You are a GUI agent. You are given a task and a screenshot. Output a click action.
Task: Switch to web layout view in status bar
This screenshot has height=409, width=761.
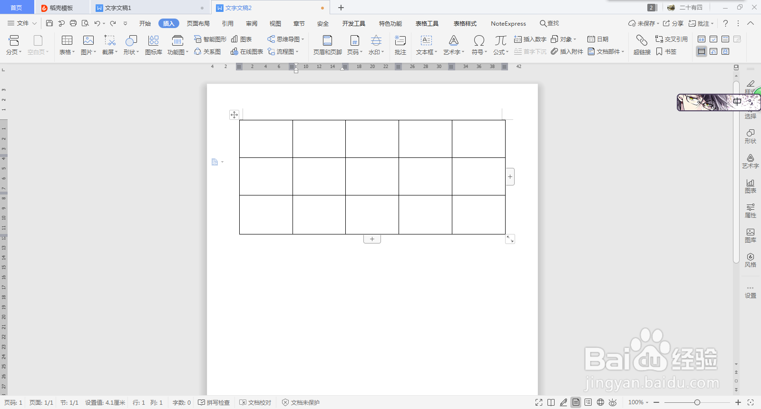click(x=601, y=402)
